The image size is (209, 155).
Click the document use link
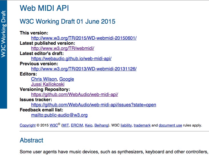pyautogui.click(x=170, y=125)
